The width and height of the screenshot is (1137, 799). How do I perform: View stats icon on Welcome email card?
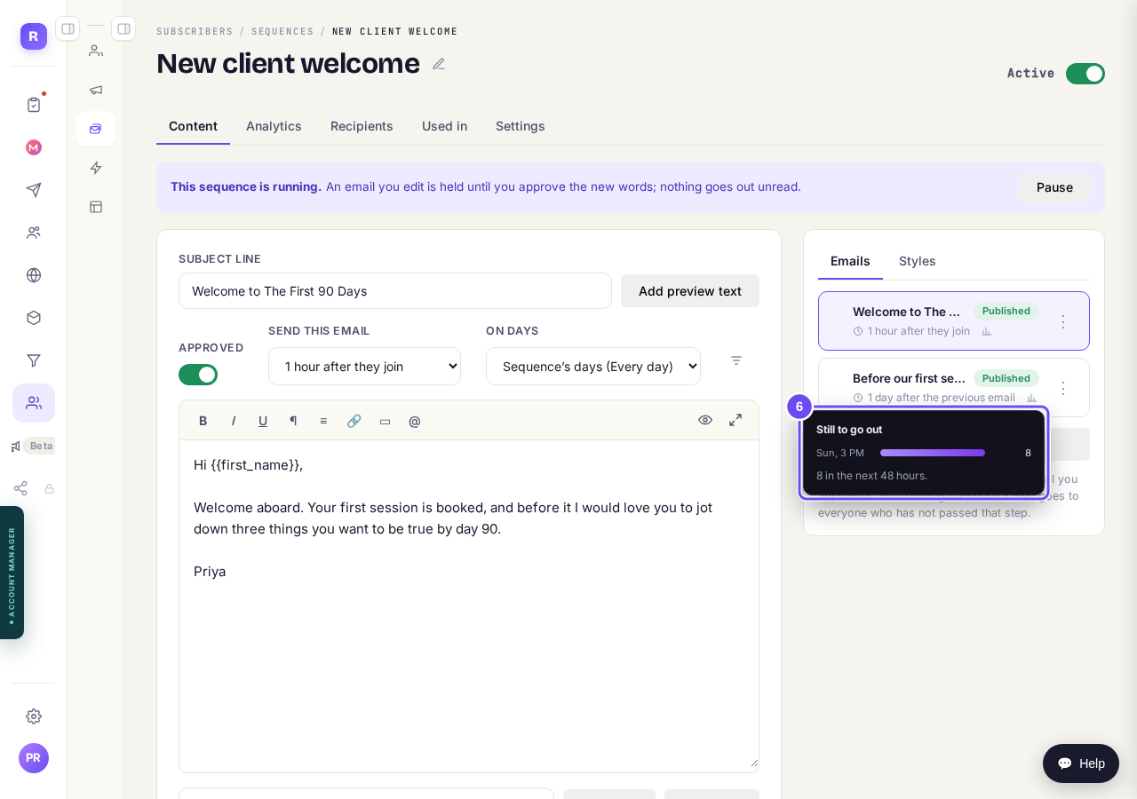coord(987,331)
